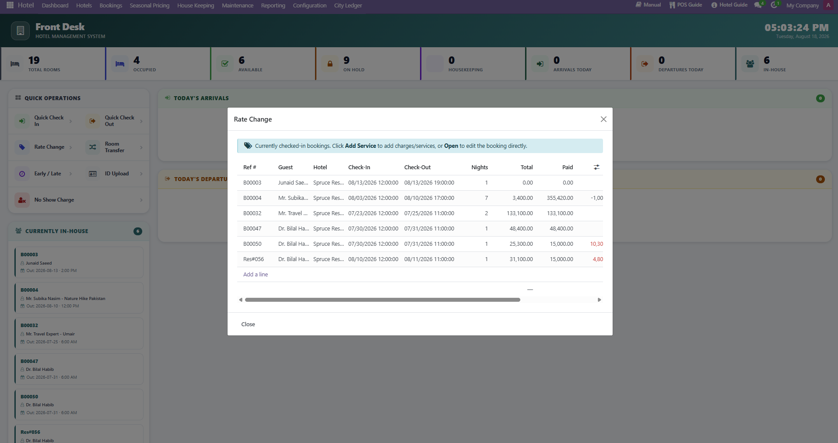Viewport: 838px width, 443px height.
Task: Close the Rate Change dialog with X
Action: (603, 119)
